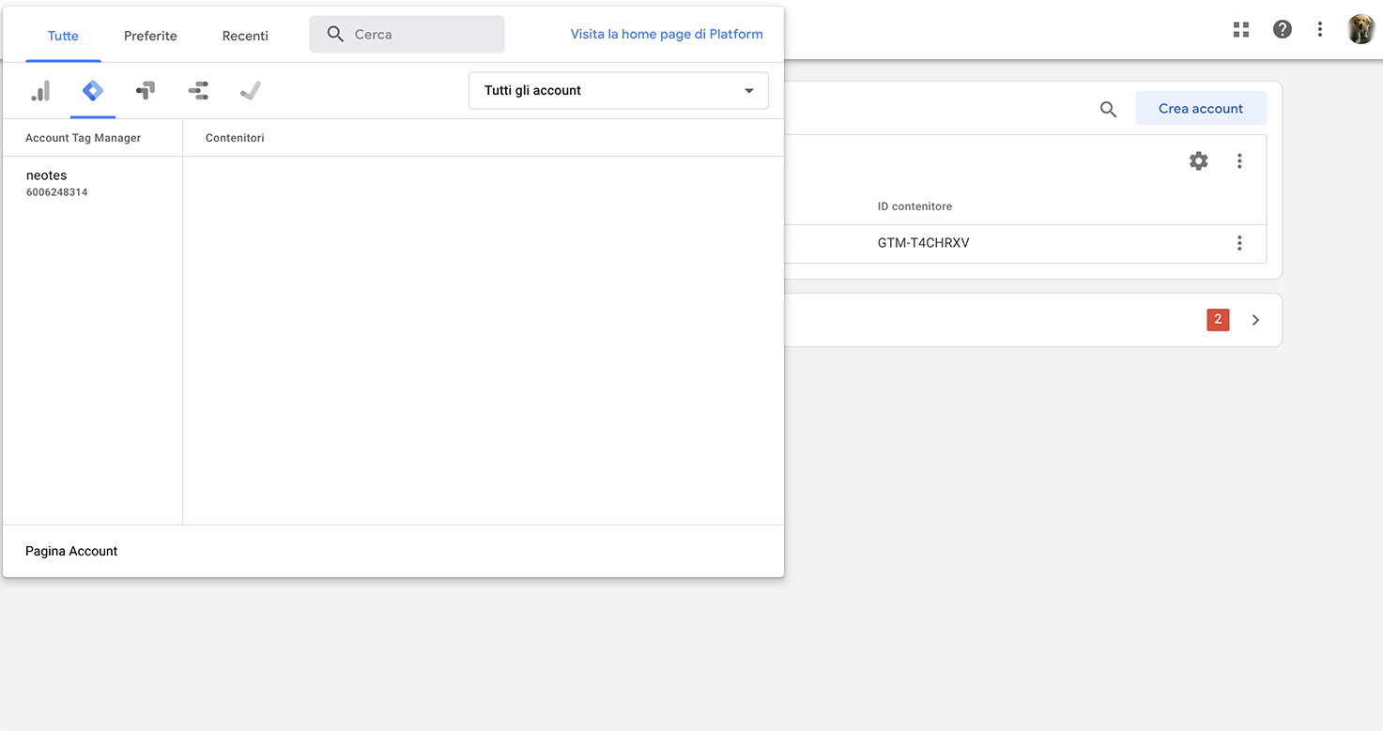The width and height of the screenshot is (1383, 731).
Task: Open Visita la home page di Platform link
Action: click(x=667, y=34)
